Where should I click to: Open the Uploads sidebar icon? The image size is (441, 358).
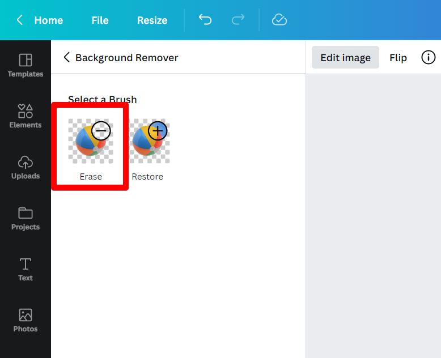click(26, 162)
